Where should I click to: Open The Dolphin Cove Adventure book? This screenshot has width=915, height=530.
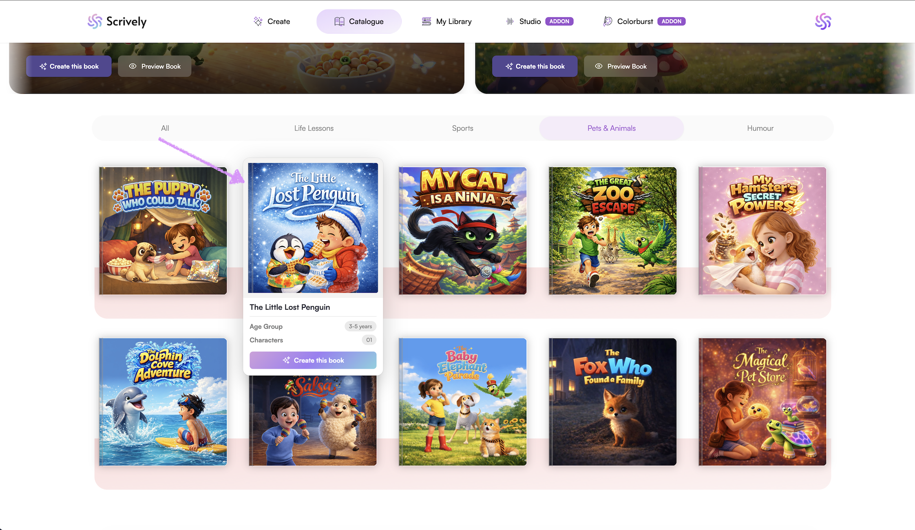(x=163, y=402)
